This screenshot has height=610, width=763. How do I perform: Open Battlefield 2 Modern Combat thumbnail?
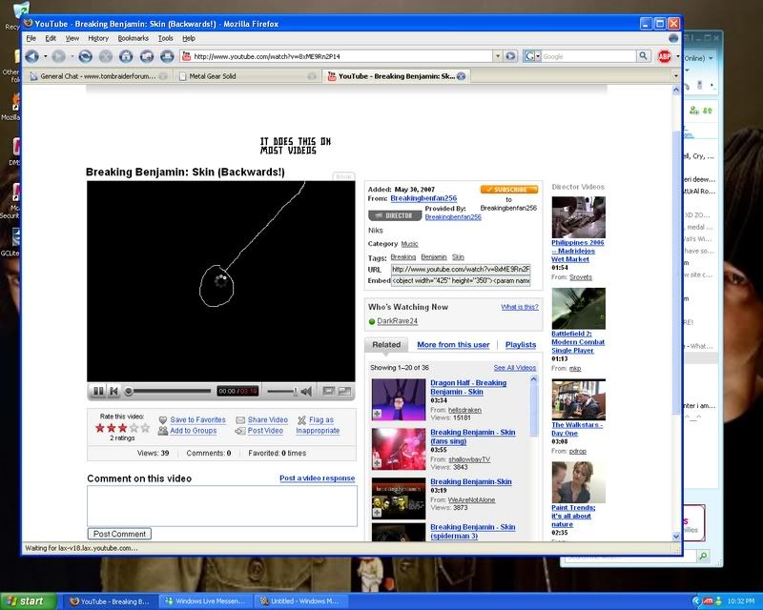pyautogui.click(x=579, y=309)
